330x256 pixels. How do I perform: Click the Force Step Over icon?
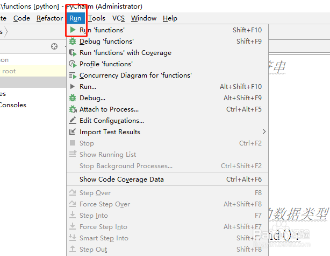point(73,203)
